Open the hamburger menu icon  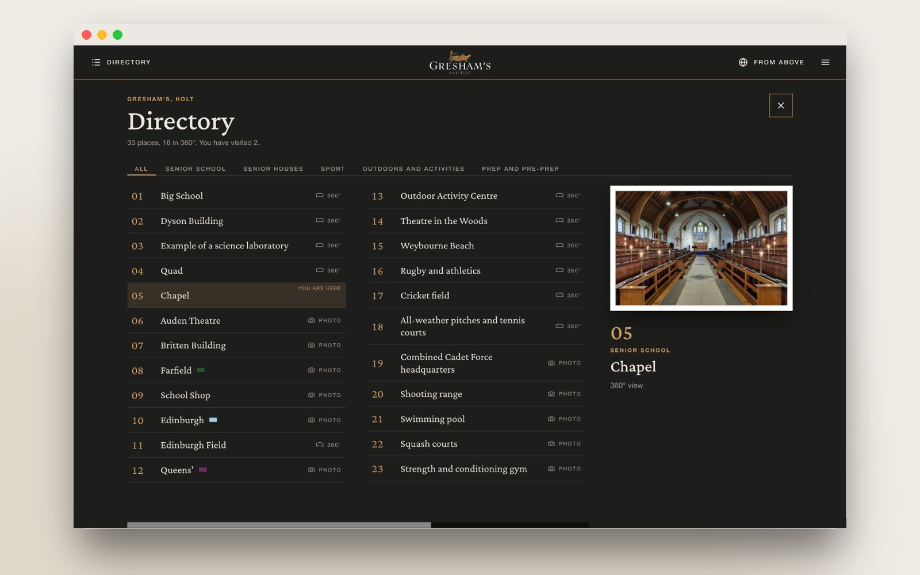coord(825,62)
